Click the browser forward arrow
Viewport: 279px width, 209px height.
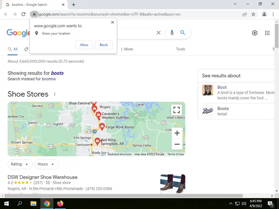[x=15, y=14]
